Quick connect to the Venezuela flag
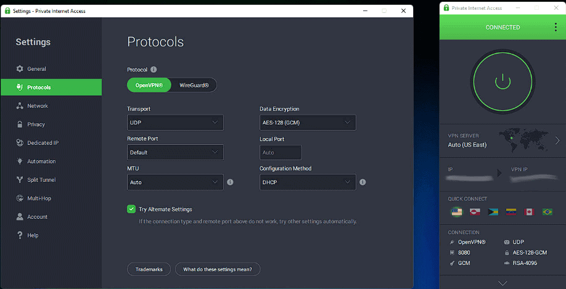 pyautogui.click(x=511, y=212)
